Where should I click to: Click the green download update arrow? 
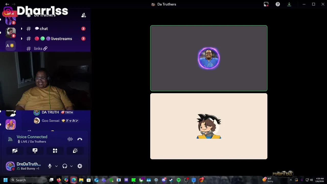tap(289, 4)
